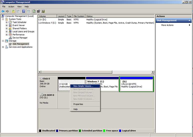
Task: Click the blue Help question mark icon
Action: (24, 11)
